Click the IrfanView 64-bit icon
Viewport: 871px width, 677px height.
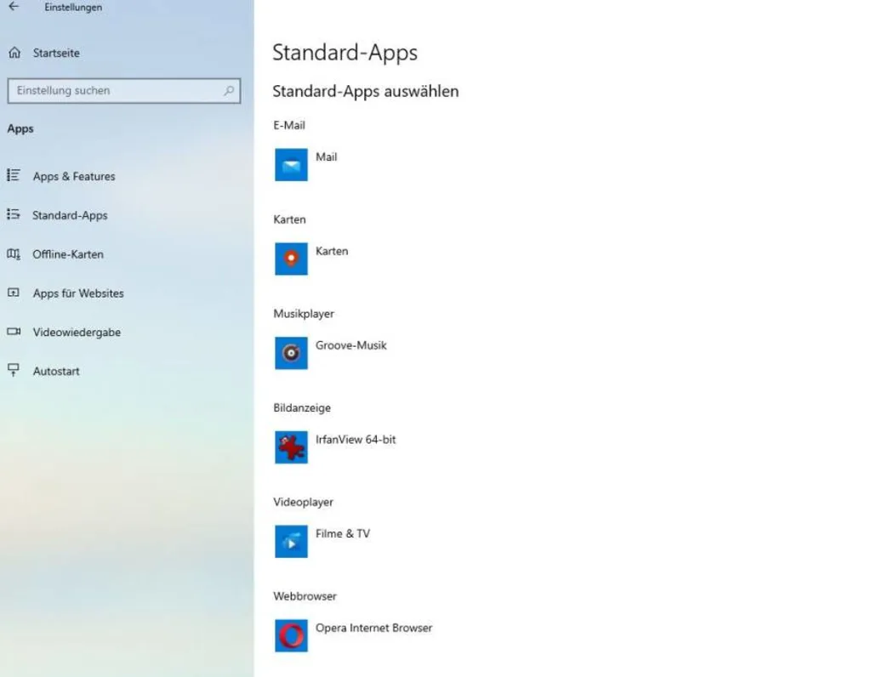pos(291,447)
